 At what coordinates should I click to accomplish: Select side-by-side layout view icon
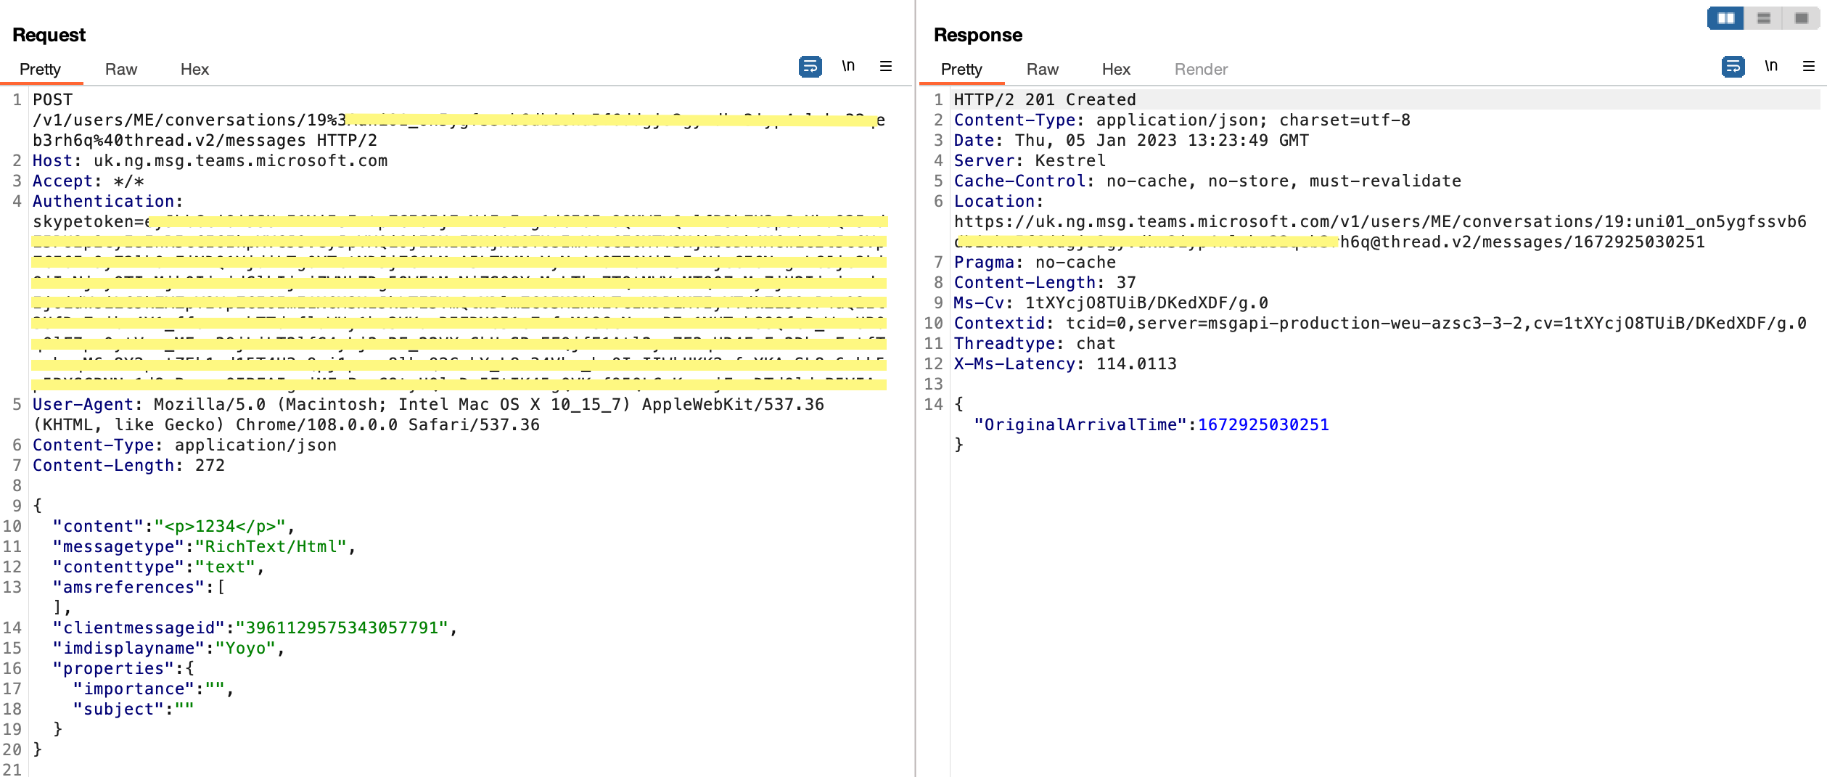[1725, 18]
